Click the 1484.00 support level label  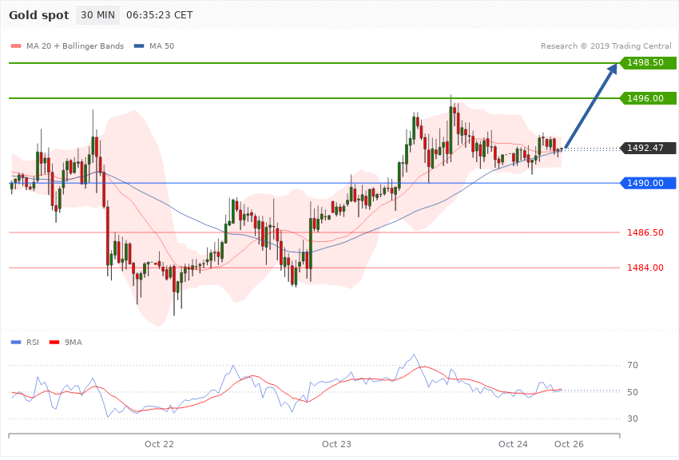pyautogui.click(x=645, y=268)
